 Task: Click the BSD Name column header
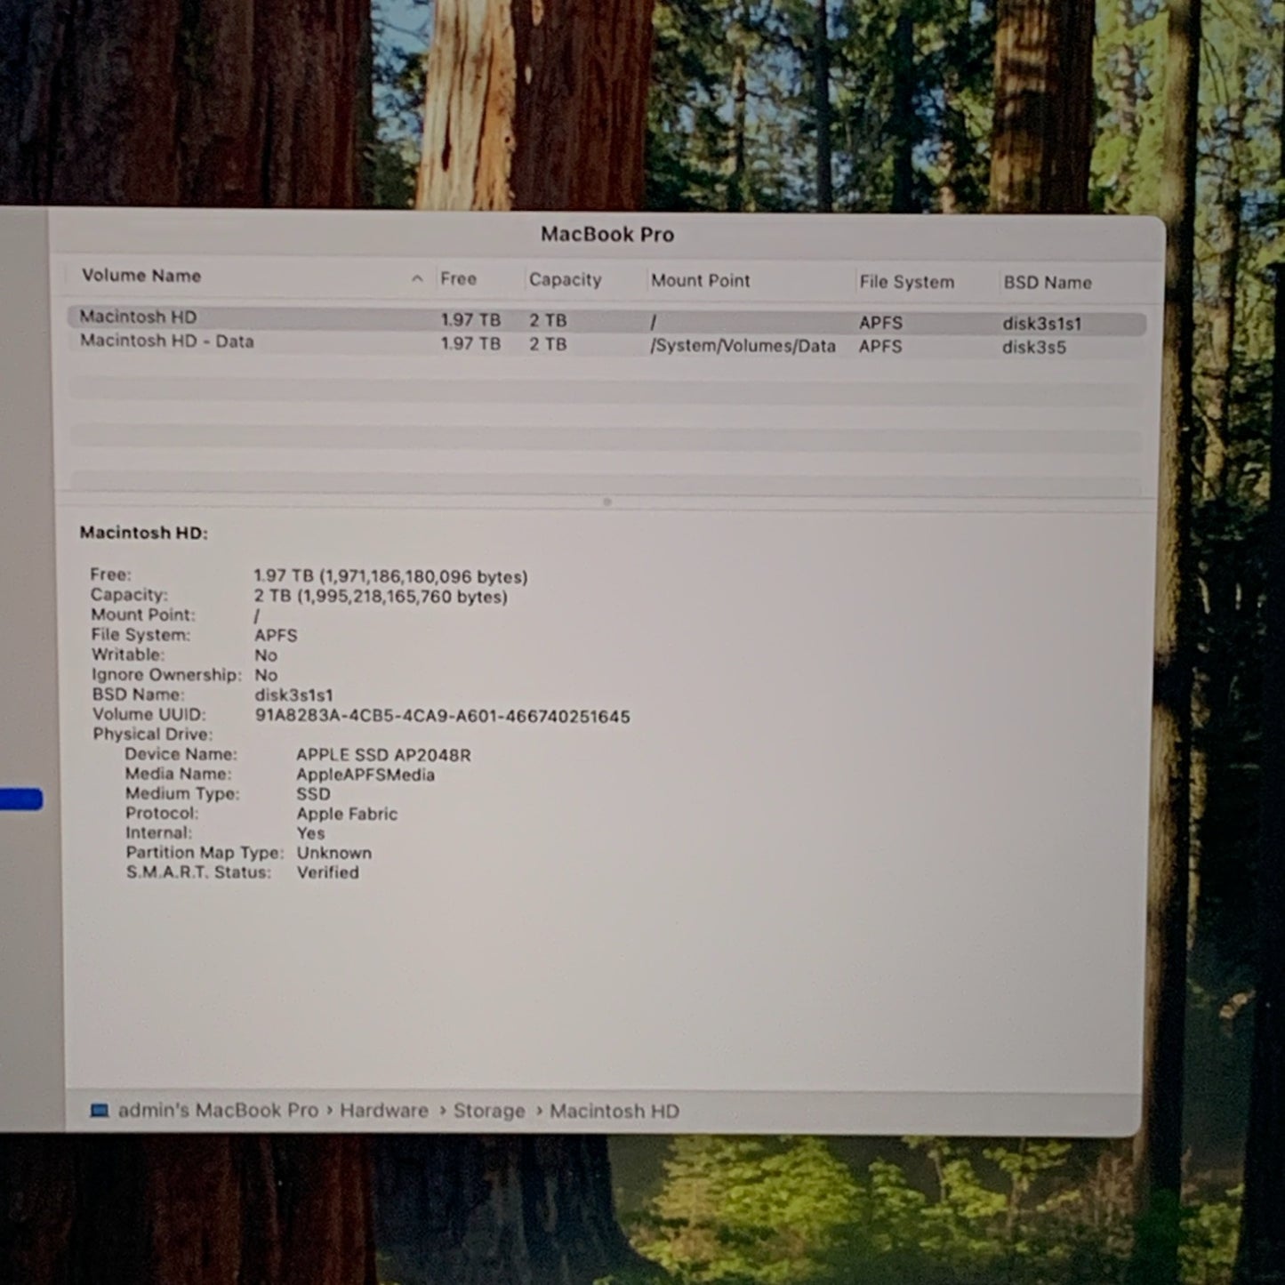pos(1047,283)
